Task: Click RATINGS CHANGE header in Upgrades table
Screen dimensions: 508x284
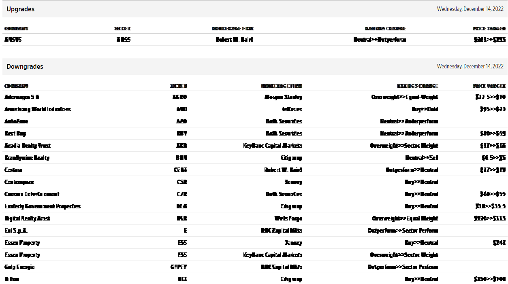Action: [385, 29]
